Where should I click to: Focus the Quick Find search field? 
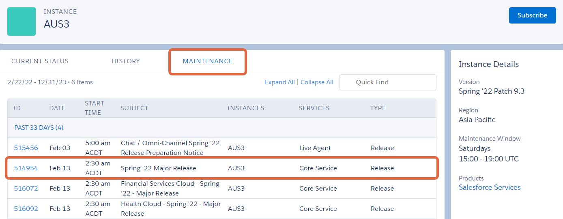(x=388, y=82)
